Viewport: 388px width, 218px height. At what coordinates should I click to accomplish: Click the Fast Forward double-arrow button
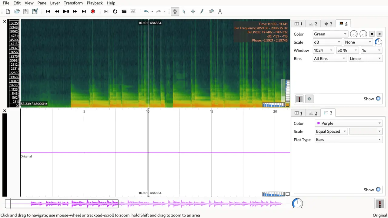click(75, 12)
